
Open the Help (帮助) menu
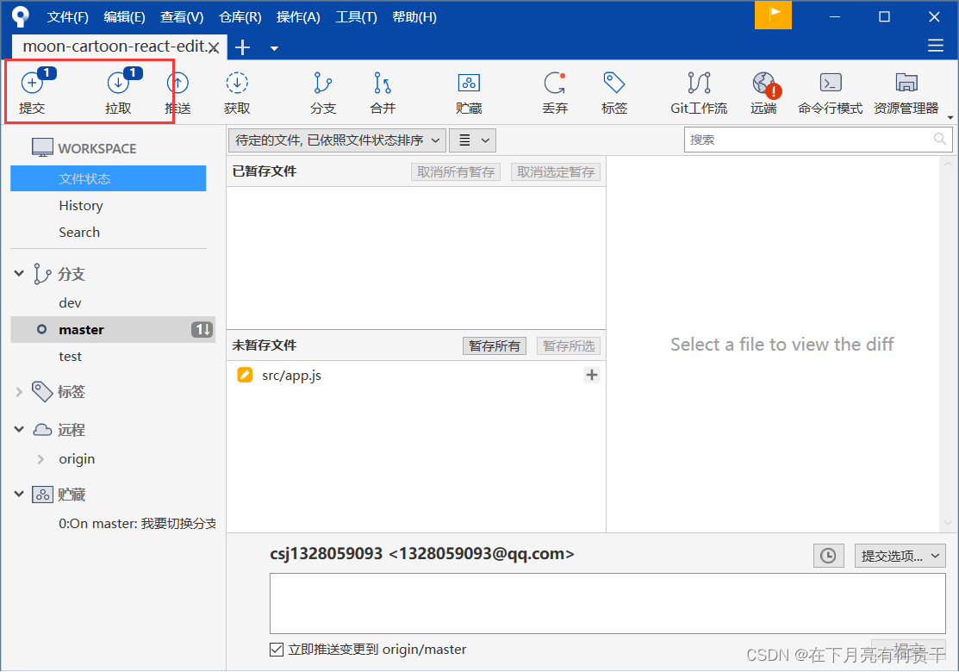click(x=414, y=17)
